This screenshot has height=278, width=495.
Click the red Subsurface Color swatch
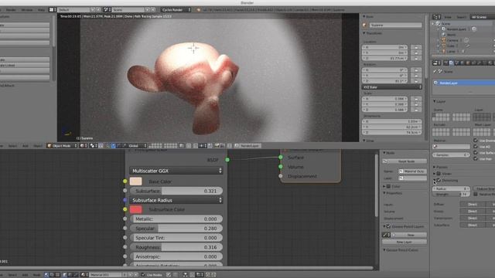(x=136, y=209)
